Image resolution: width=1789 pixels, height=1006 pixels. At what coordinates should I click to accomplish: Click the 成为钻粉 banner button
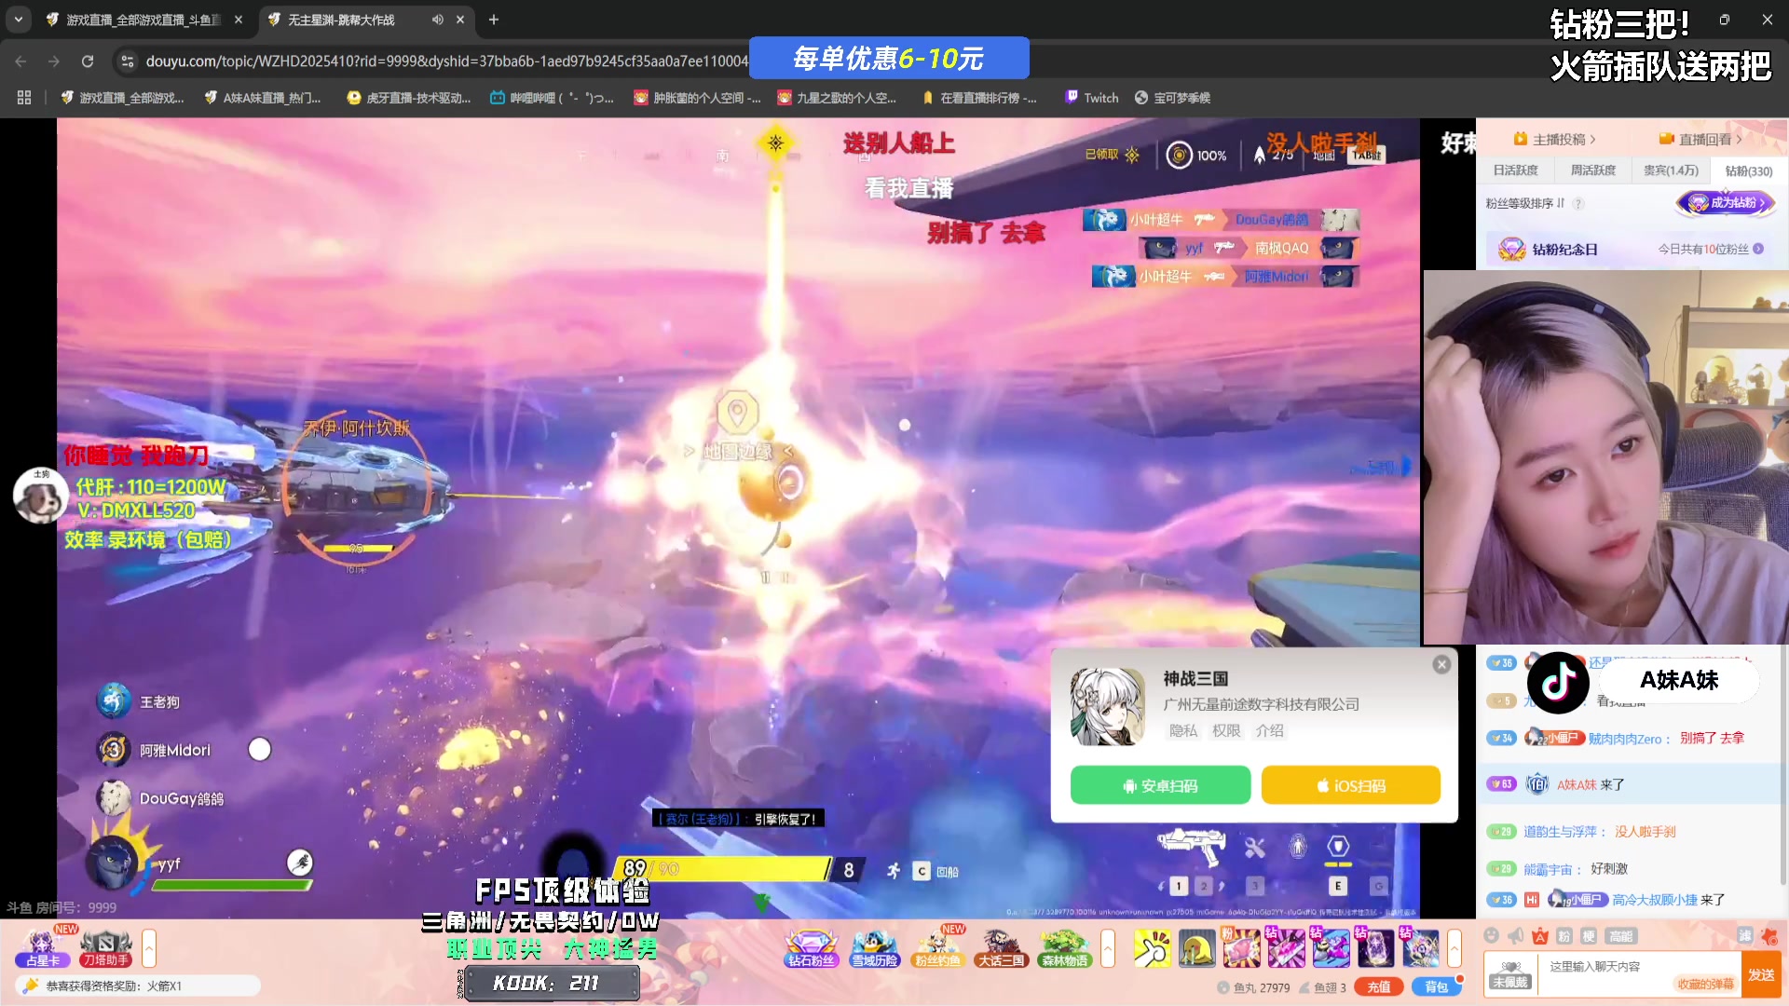pos(1727,202)
